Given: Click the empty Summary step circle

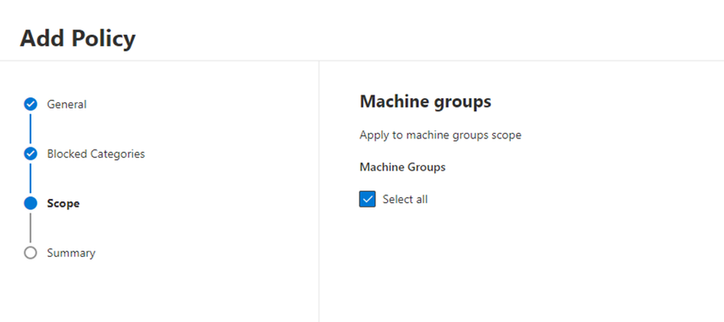Looking at the screenshot, I should (x=31, y=253).
